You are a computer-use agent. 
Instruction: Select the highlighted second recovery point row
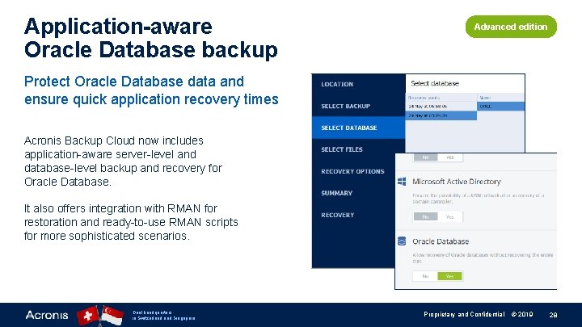[x=441, y=115]
